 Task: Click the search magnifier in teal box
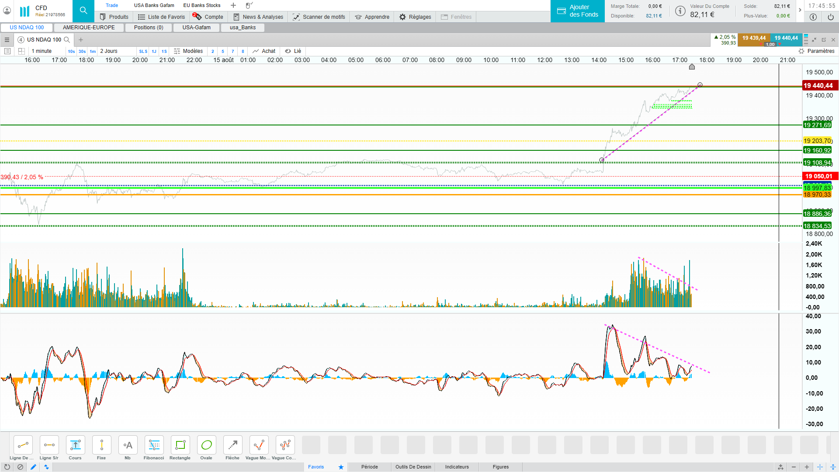tap(83, 11)
